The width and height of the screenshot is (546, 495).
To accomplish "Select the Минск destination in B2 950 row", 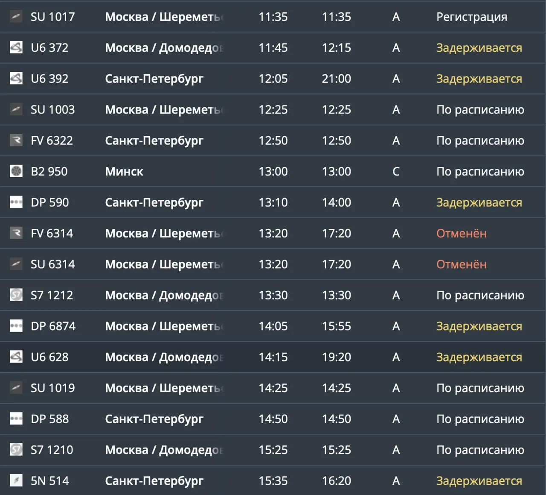I will [x=124, y=171].
